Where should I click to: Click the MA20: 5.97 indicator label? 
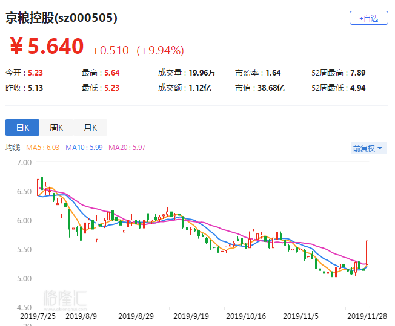tap(127, 148)
